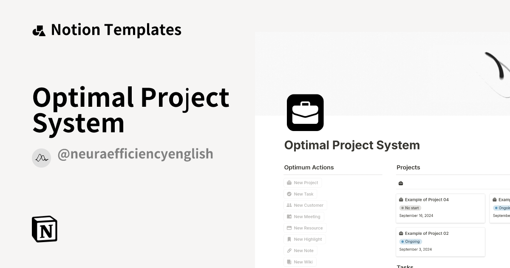
Task: Open the Notion cube logo
Action: pyautogui.click(x=45, y=229)
